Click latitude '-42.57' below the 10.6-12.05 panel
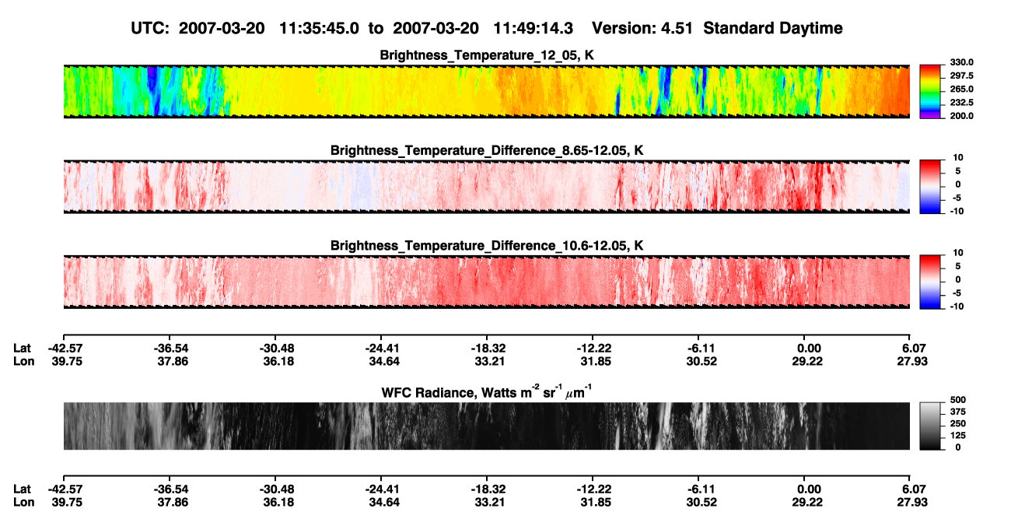1011x519 pixels. 65,348
